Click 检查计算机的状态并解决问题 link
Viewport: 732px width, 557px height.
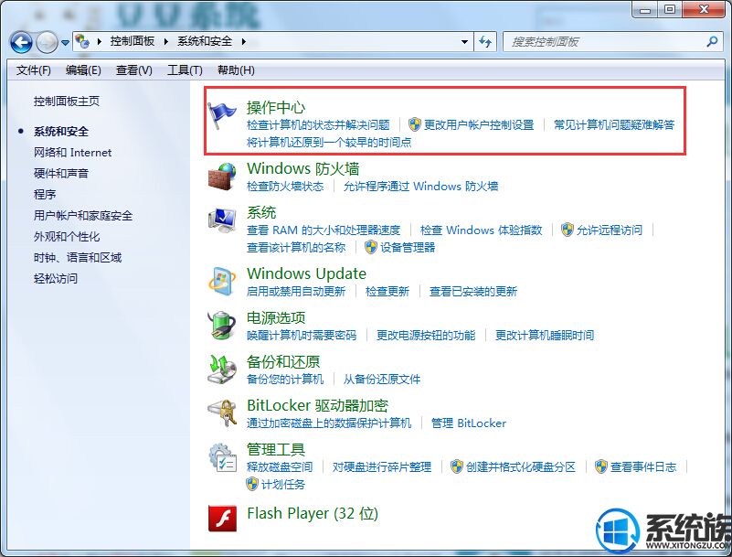pyautogui.click(x=318, y=124)
